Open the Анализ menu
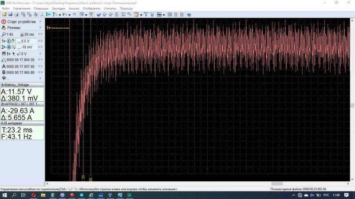Screen dimensions: 355x199 [x=74, y=8]
